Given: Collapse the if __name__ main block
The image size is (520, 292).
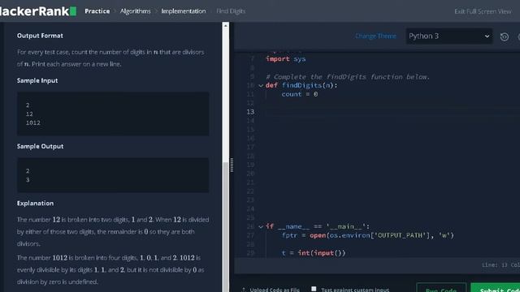Looking at the screenshot, I should [261, 227].
